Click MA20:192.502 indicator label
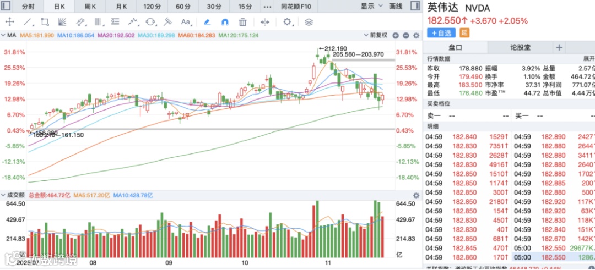Image resolution: width=595 pixels, height=270 pixels. (x=116, y=36)
